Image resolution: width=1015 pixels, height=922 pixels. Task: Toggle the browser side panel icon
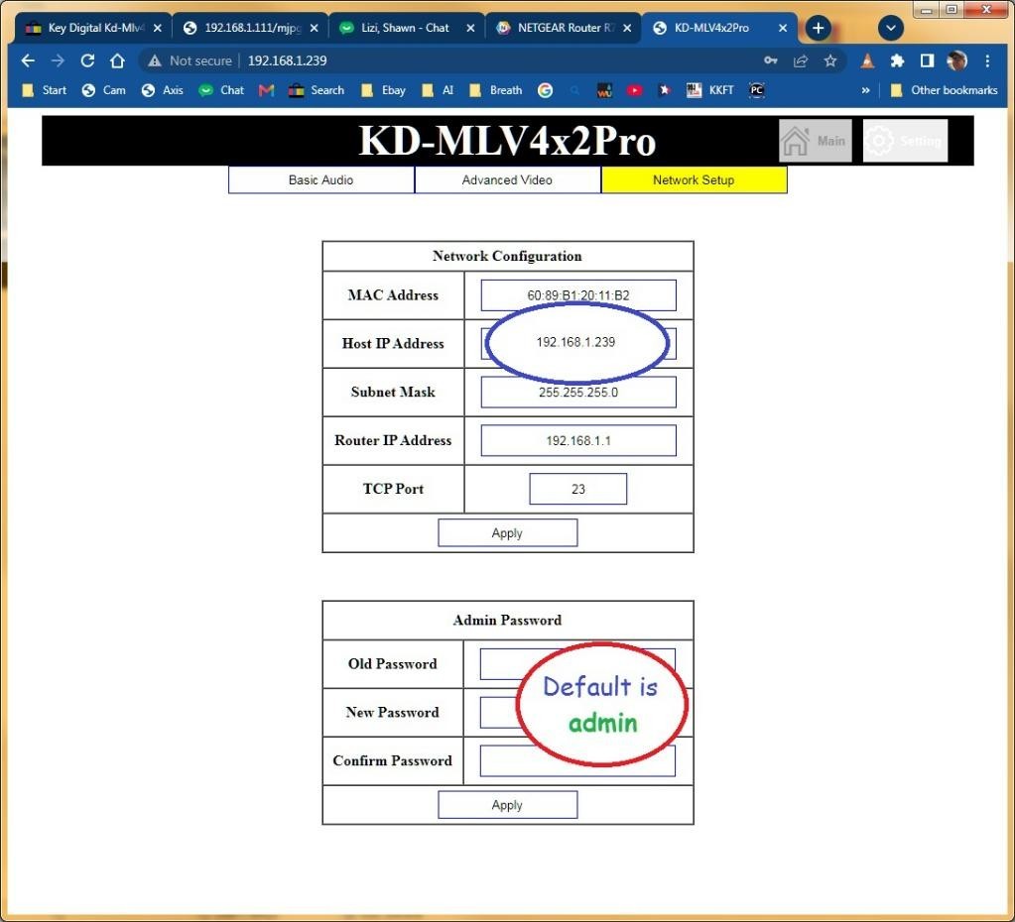pos(927,60)
